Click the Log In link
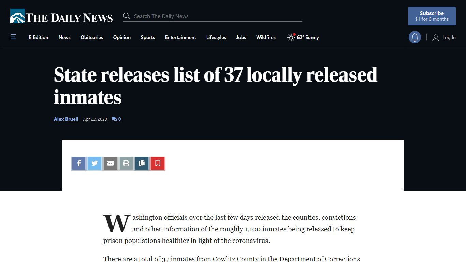The image size is (466, 262). click(x=449, y=37)
